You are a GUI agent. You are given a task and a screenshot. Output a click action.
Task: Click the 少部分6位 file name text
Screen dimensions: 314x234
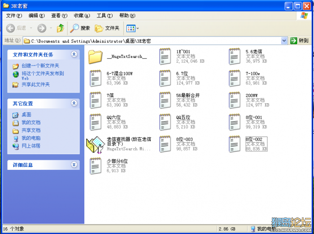coord(117,161)
